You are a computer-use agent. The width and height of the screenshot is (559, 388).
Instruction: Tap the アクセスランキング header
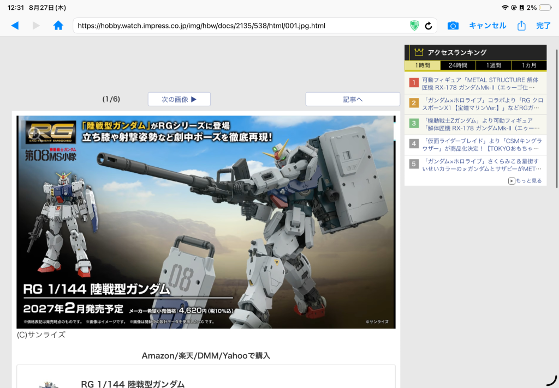click(x=475, y=52)
